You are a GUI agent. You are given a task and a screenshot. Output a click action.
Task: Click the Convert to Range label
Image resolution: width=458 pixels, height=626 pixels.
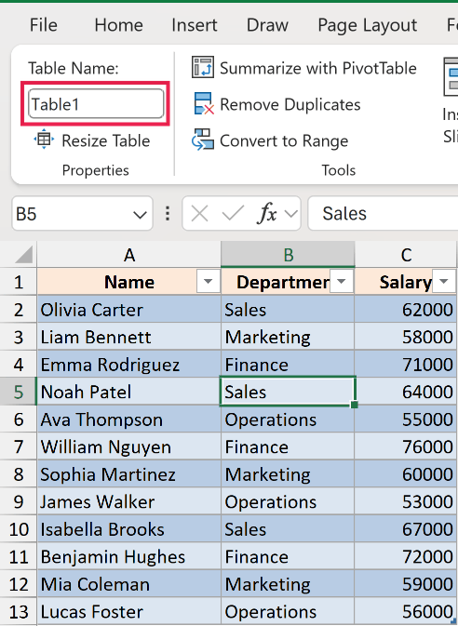click(284, 141)
